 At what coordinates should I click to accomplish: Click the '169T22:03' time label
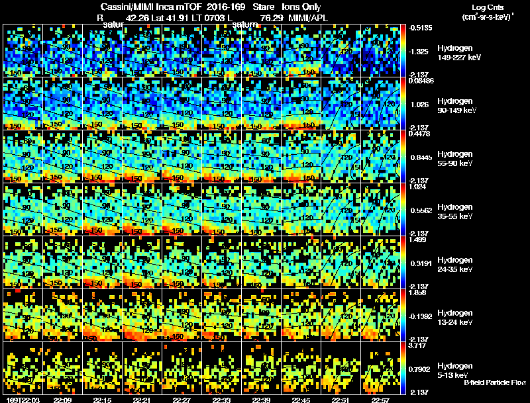tap(23, 400)
